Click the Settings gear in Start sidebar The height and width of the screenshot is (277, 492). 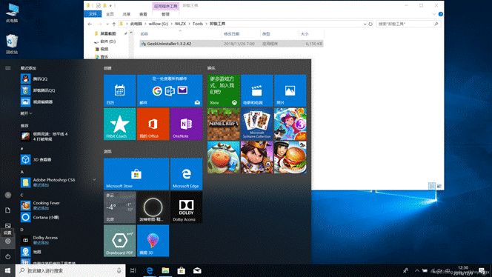pos(8,241)
